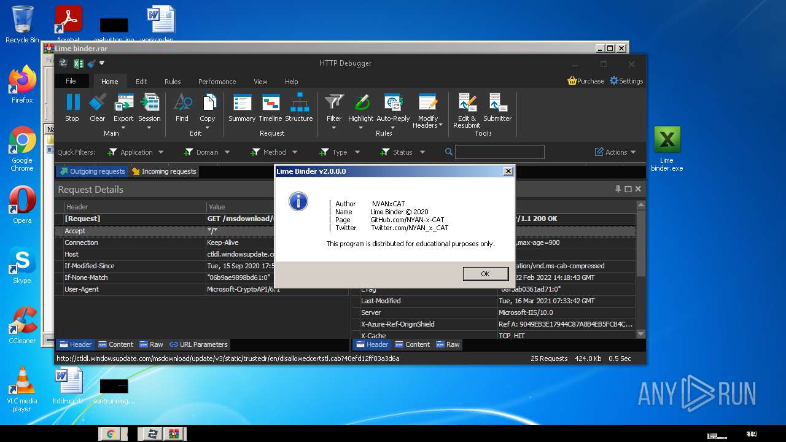Viewport: 786px width, 442px height.
Task: Expand the Method quick filter dropdown
Action: point(295,152)
